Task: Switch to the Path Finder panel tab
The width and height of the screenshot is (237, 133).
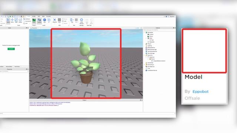Action: point(17,66)
